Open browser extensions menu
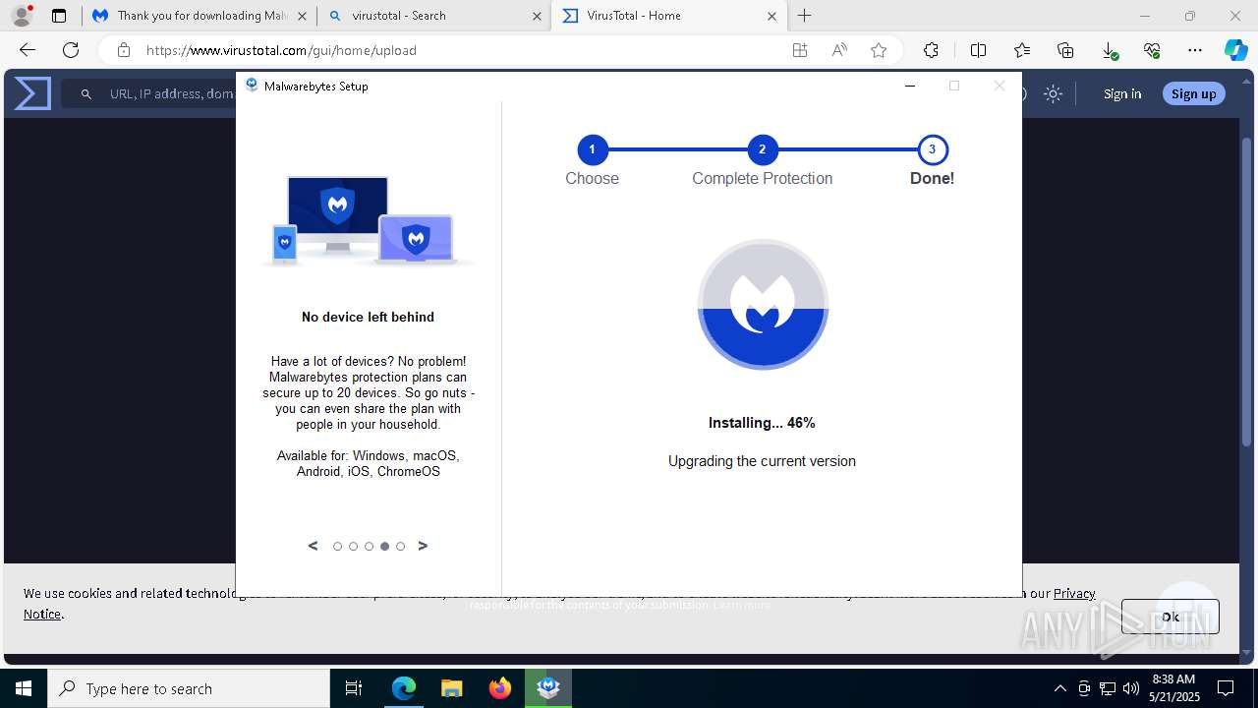The height and width of the screenshot is (708, 1258). click(x=931, y=50)
